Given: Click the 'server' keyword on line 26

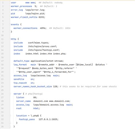Looking at the screenshot, I should [17, 94].
